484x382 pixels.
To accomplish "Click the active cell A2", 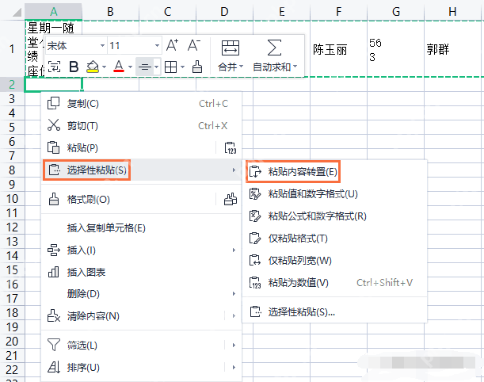I will pos(53,84).
